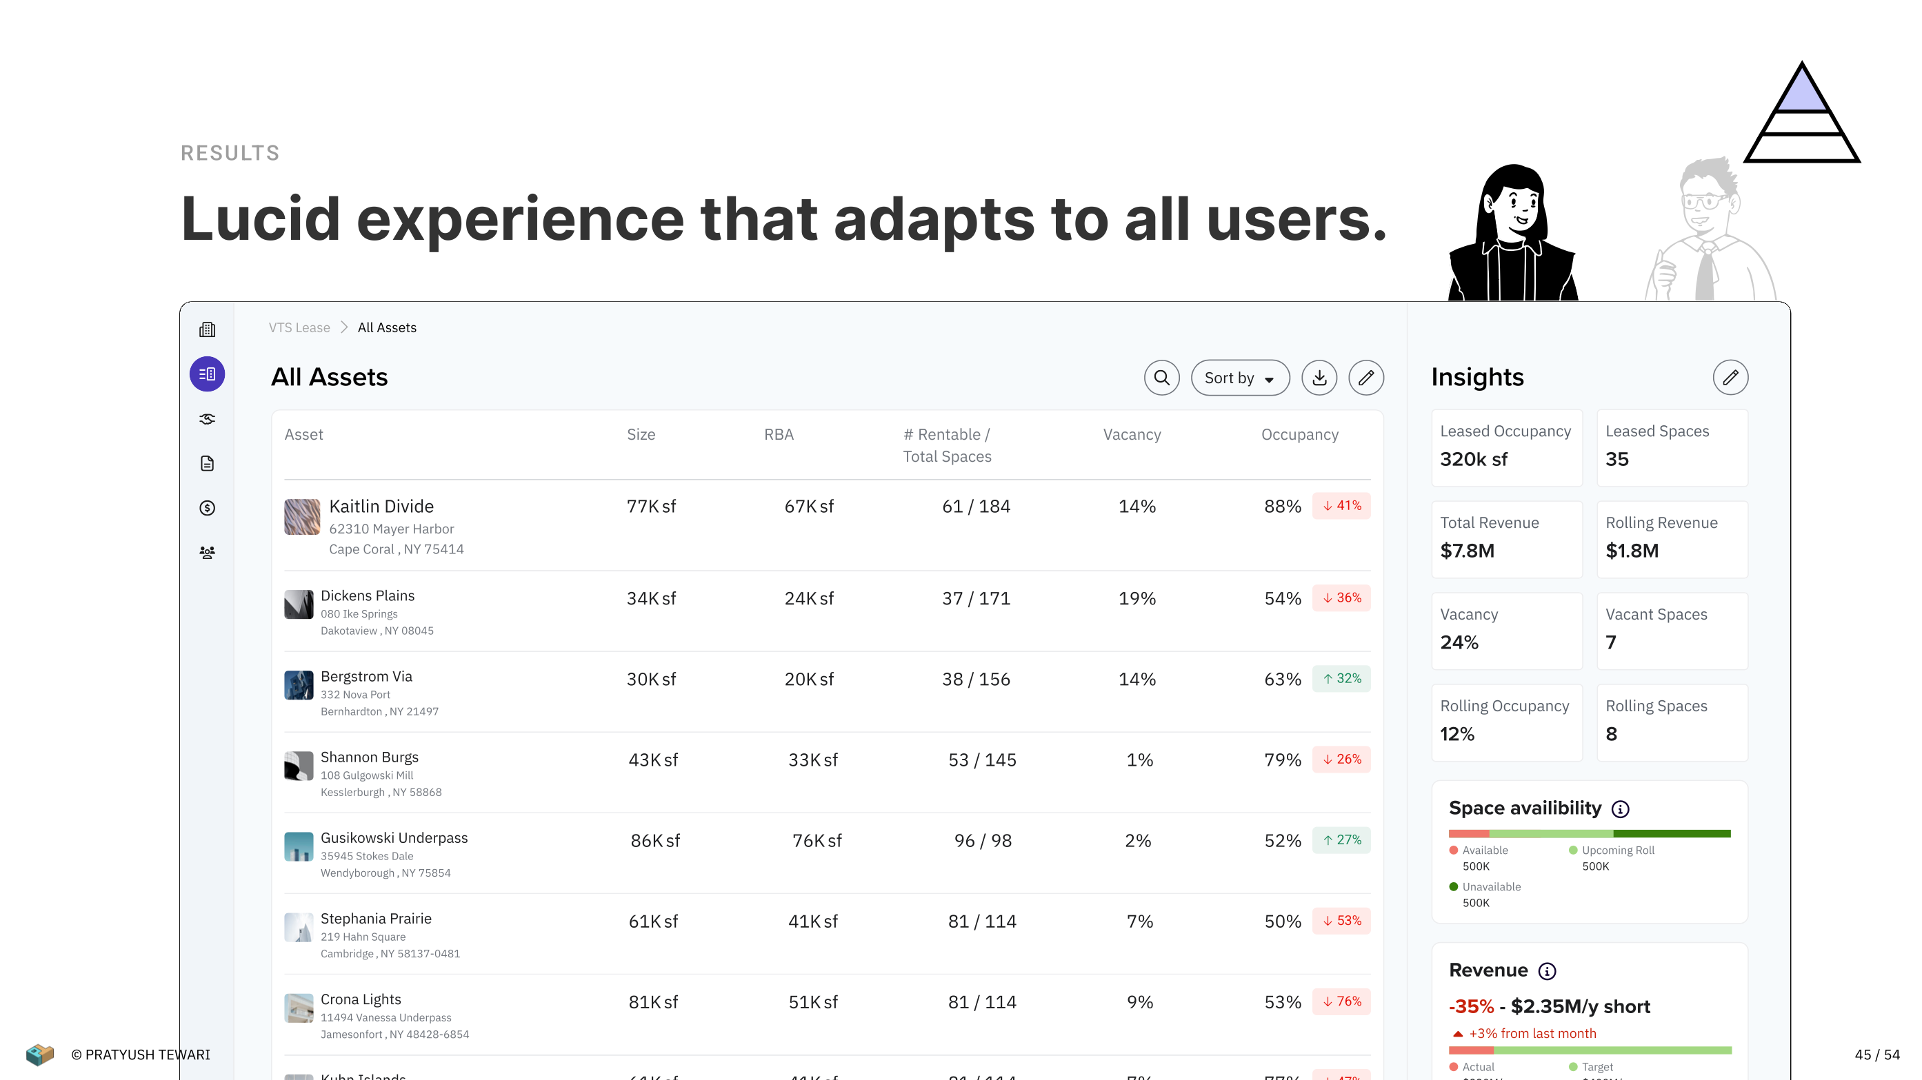Click the Space availability color bar
The height and width of the screenshot is (1080, 1922).
pos(1589,833)
